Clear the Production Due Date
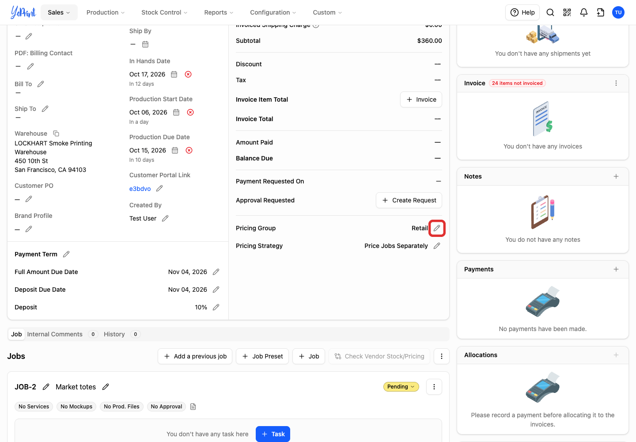 tap(189, 150)
